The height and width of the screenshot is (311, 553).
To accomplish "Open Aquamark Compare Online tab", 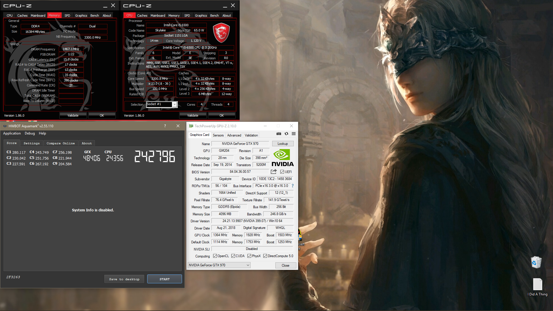I will click(60, 143).
